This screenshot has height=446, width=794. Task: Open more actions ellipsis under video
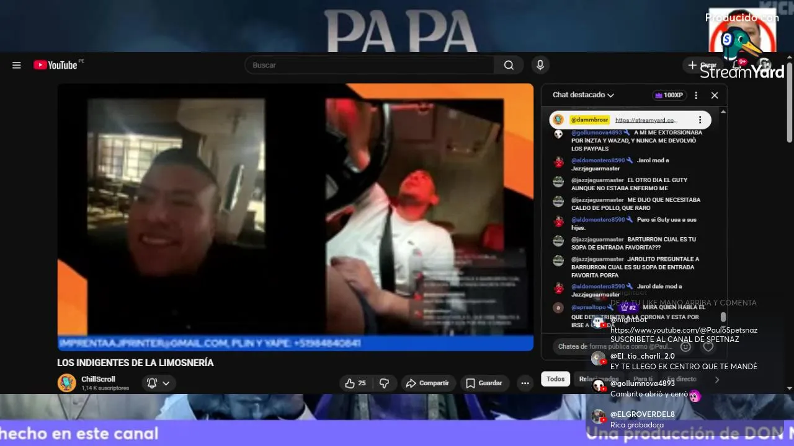[525, 383]
